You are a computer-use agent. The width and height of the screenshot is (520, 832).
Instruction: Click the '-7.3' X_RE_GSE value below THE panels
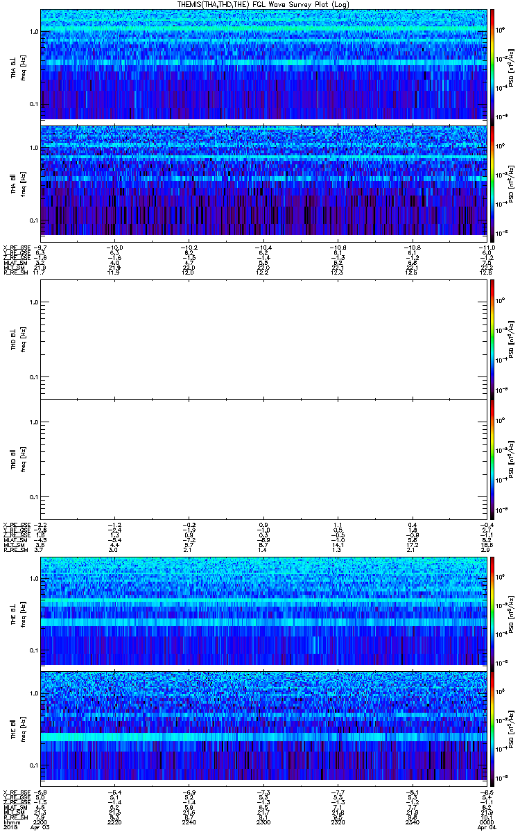(x=263, y=791)
